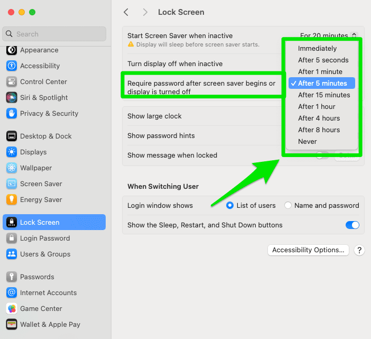The image size is (371, 339).
Task: Open Siri & Spotlight icon
Action: (x=12, y=98)
